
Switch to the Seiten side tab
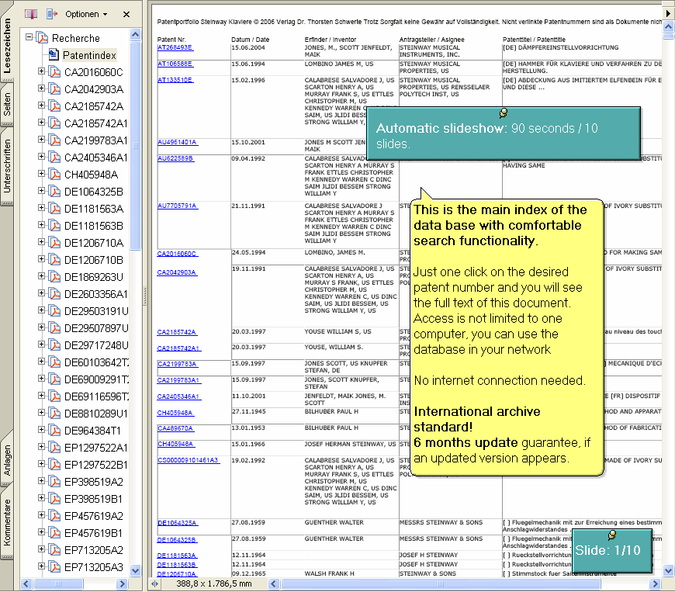coord(7,102)
